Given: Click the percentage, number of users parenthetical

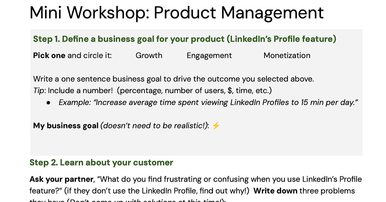Looking at the screenshot, I should click(x=195, y=91).
